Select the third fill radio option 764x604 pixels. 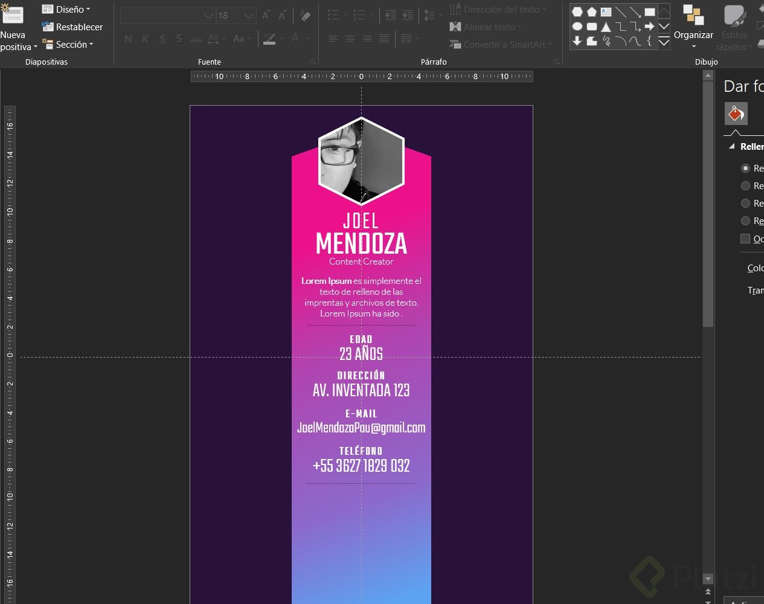745,204
